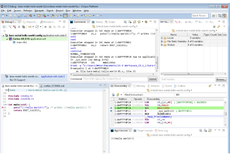Open Linked config dropdown in App Console

click(191, 135)
